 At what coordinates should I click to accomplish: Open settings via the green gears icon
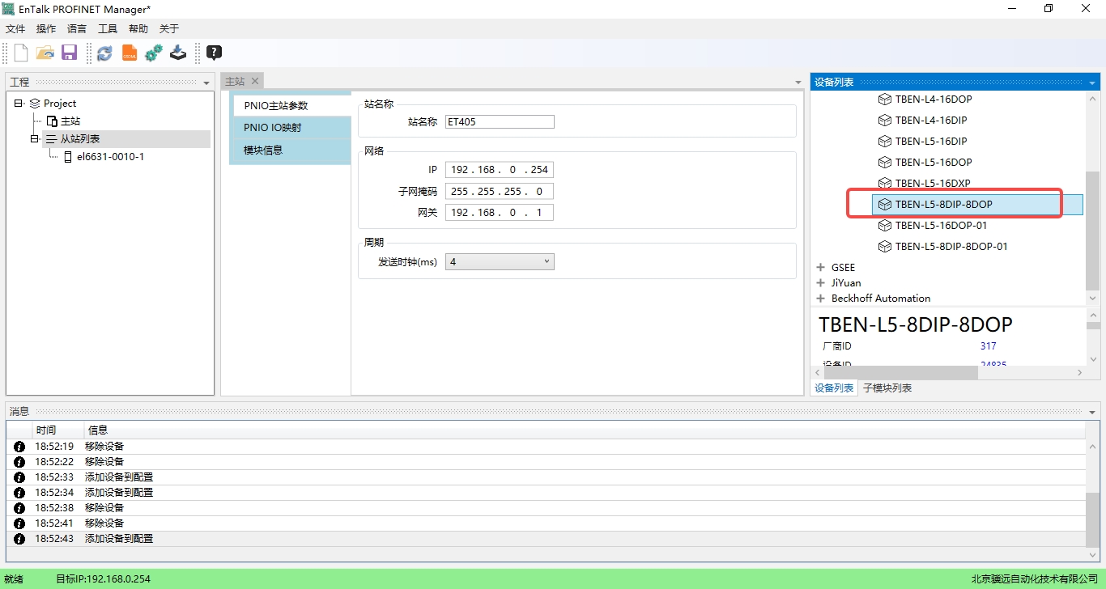pyautogui.click(x=154, y=53)
